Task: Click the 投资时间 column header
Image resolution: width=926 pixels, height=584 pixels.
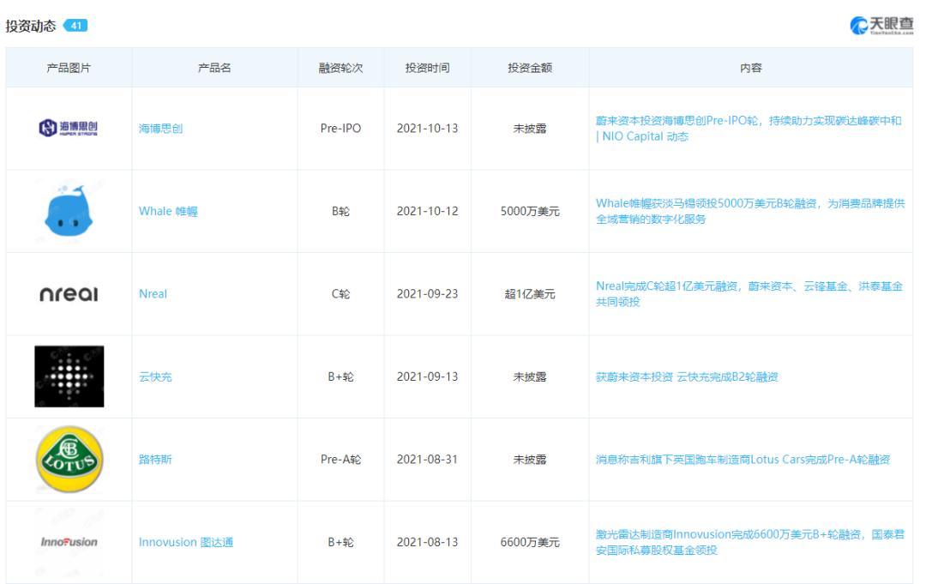Action: [428, 68]
